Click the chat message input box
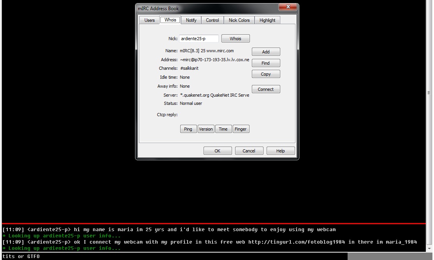Image resolution: width=434 pixels, height=260 pixels. click(174, 256)
